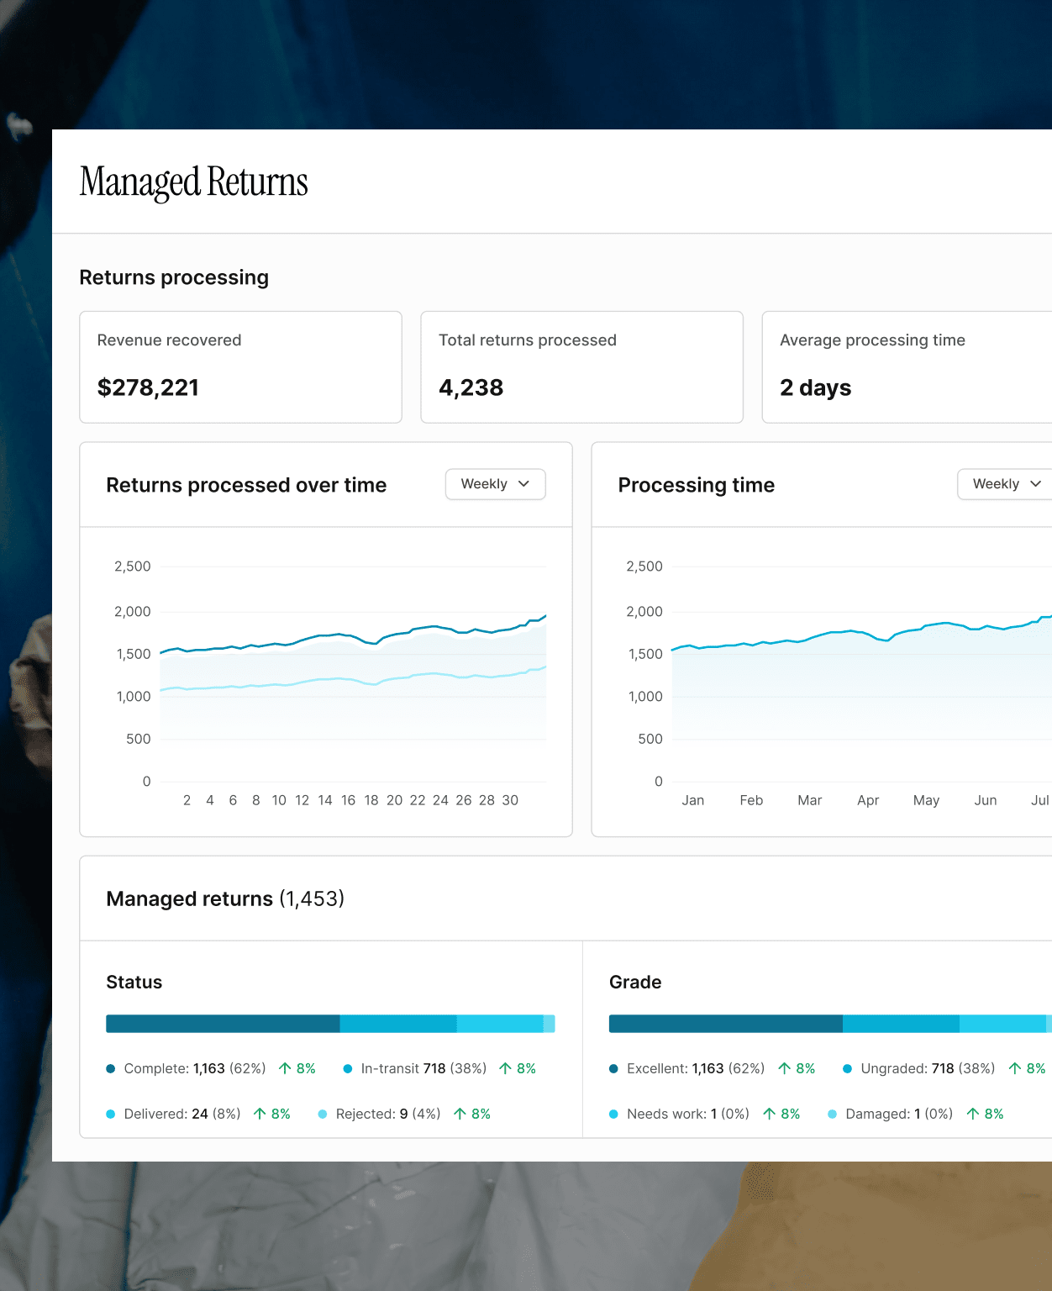Select the 4,238 total returns value

pyautogui.click(x=471, y=387)
